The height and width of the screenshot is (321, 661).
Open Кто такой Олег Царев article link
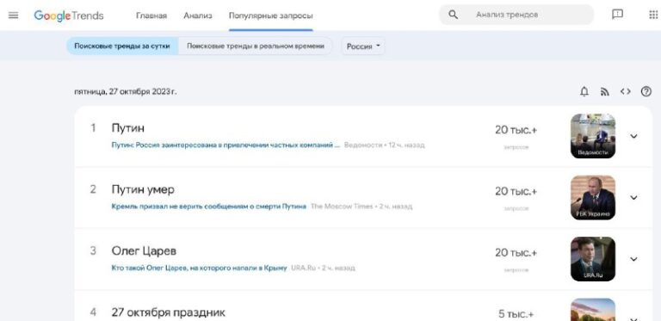[199, 268]
